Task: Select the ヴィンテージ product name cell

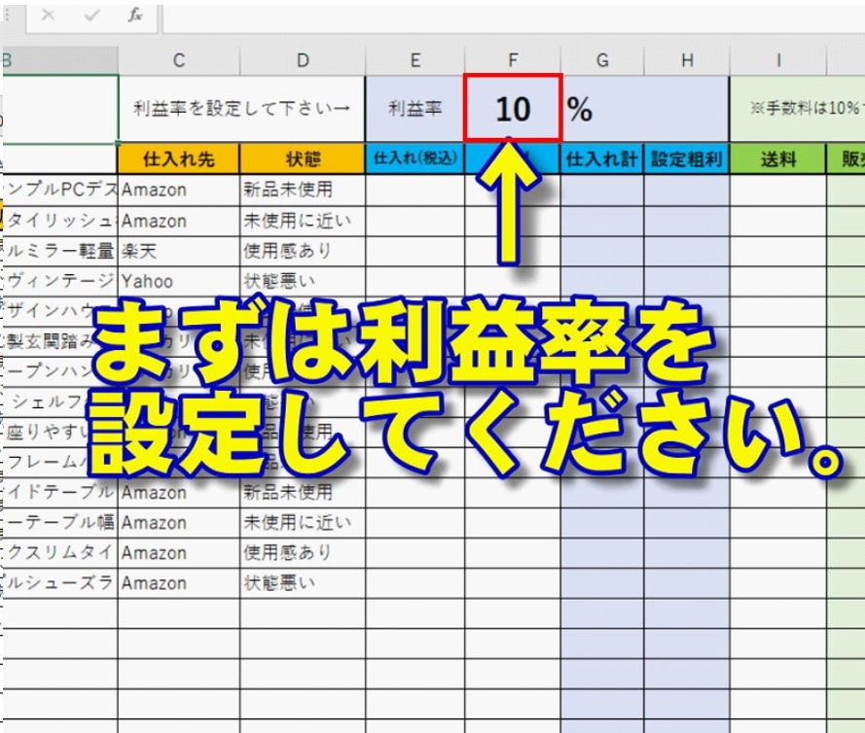Action: tap(59, 282)
